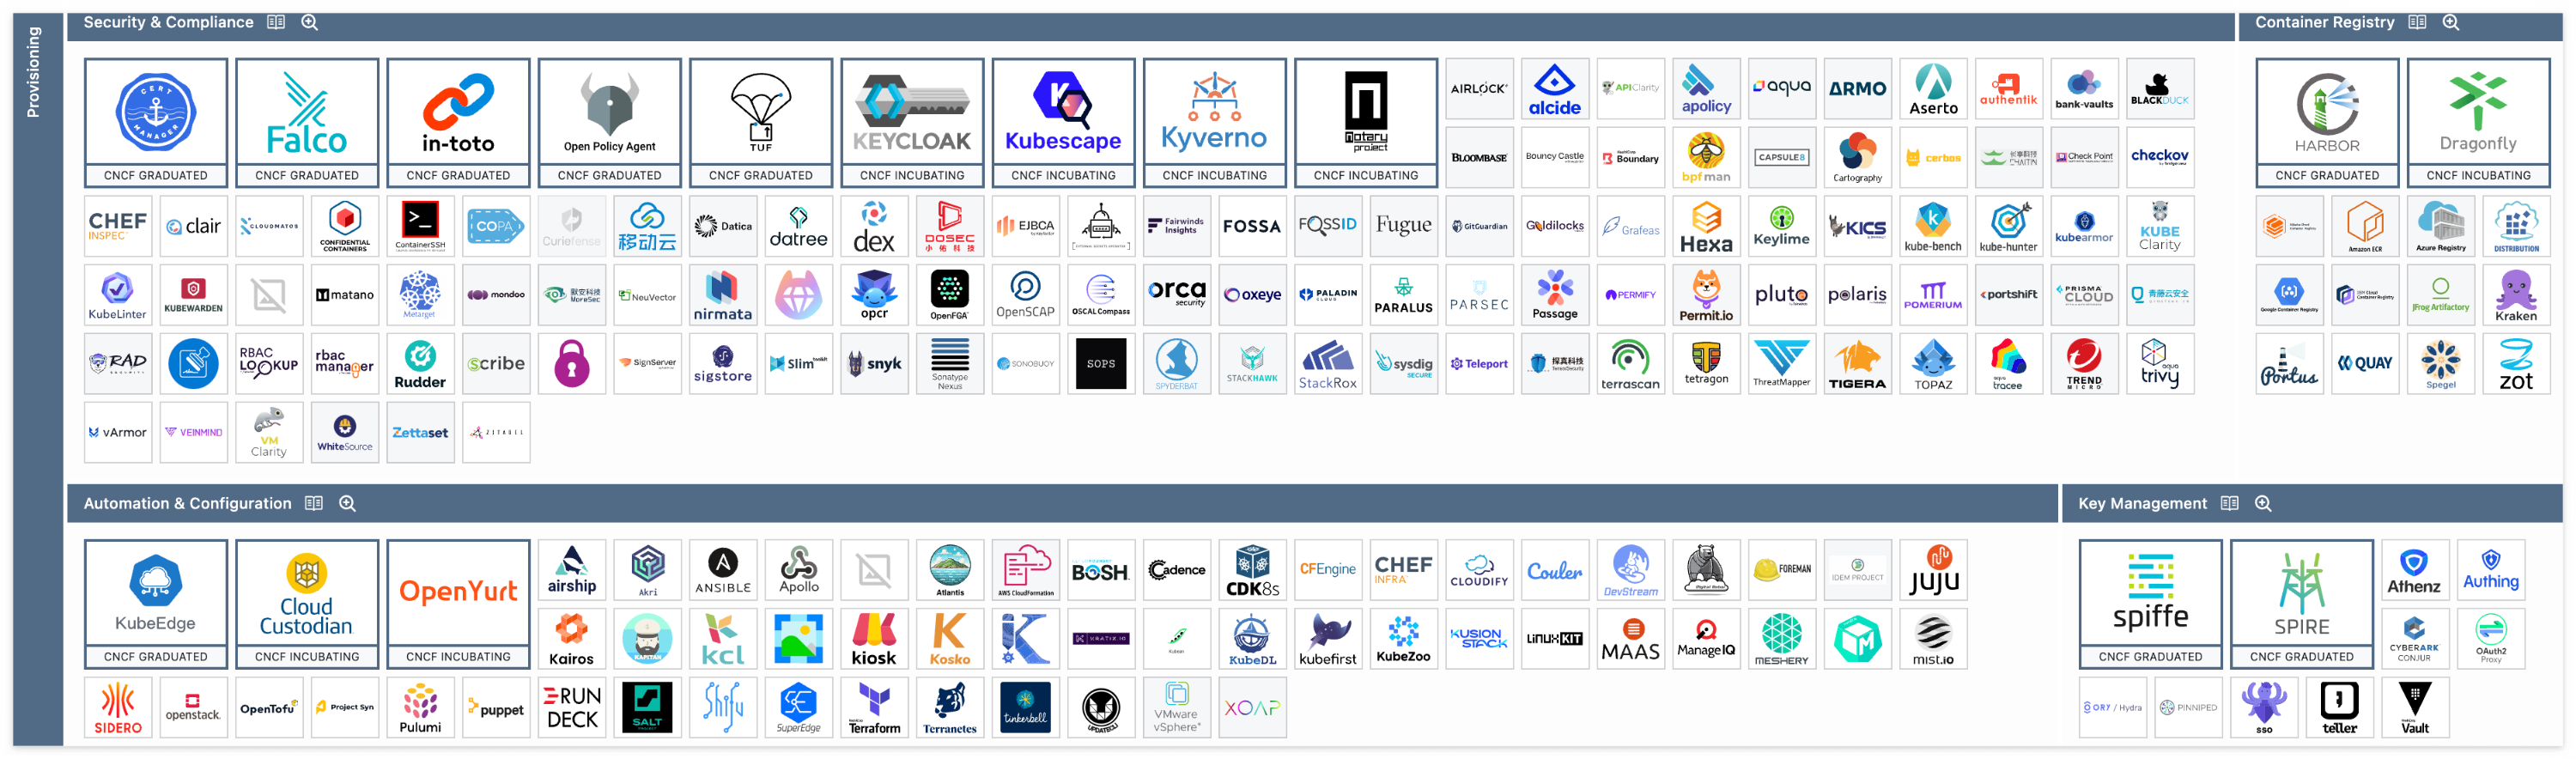Select the Kraken registry tile
2576x759 pixels.
[x=2516, y=295]
